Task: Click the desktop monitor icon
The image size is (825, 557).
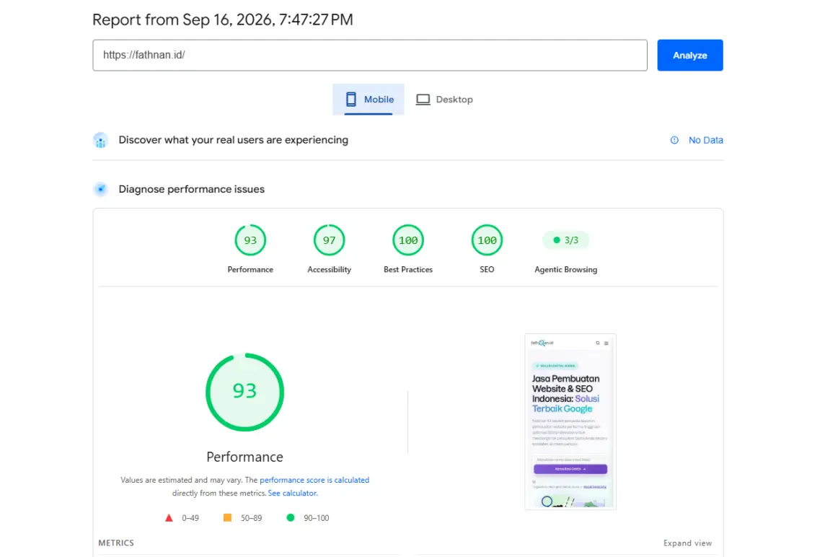Action: [423, 100]
